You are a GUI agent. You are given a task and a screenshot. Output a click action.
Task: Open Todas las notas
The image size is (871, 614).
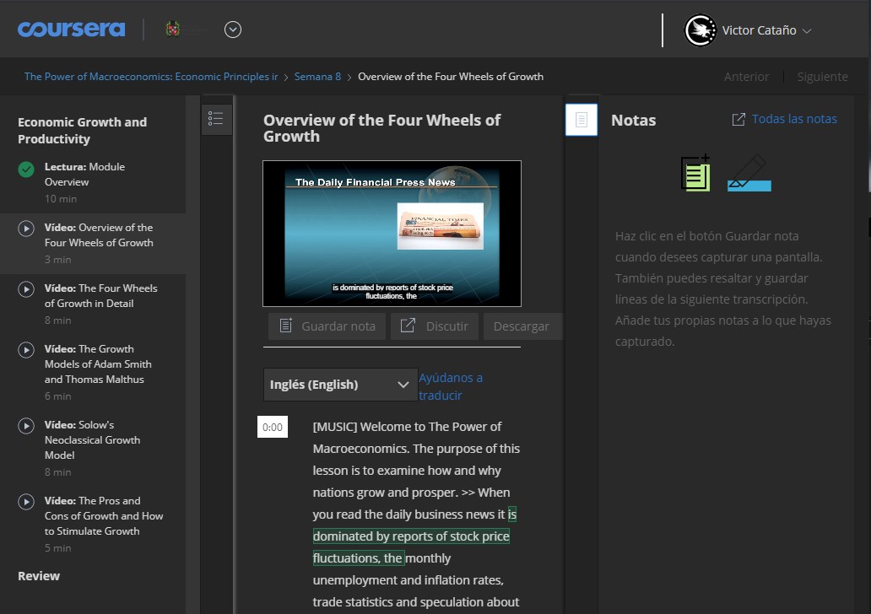[792, 119]
